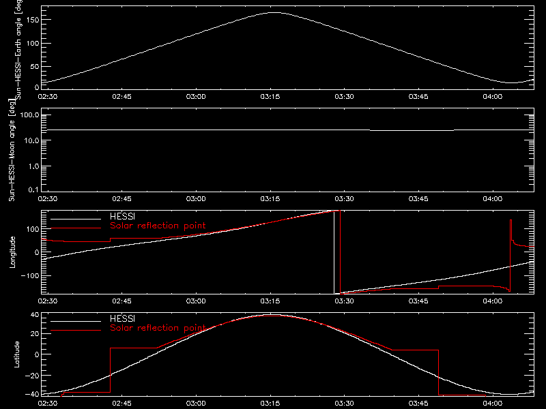Image resolution: width=546 pixels, height=409 pixels.
Task: Click the 1.0 tick on Moon angle plot
Action: (x=33, y=166)
